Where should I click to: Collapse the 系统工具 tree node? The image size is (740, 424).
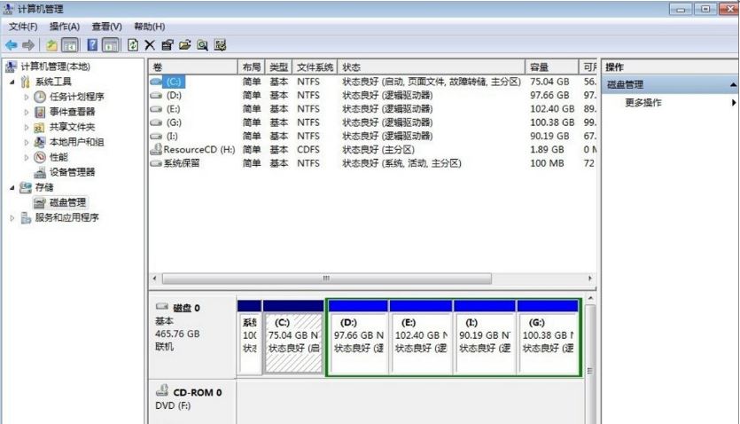(x=12, y=82)
